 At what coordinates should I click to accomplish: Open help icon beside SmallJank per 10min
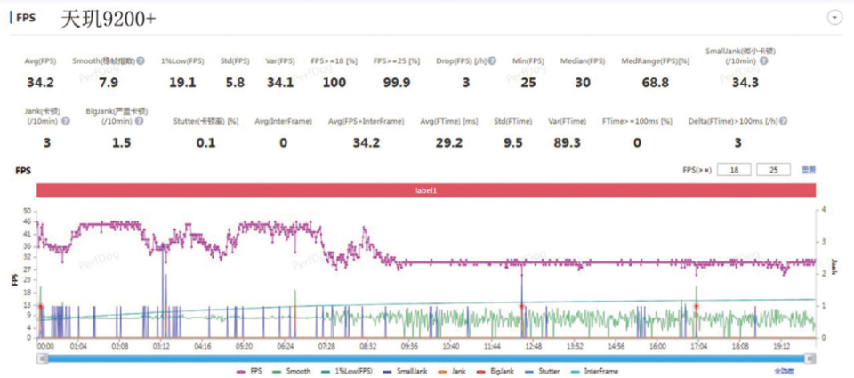[764, 61]
